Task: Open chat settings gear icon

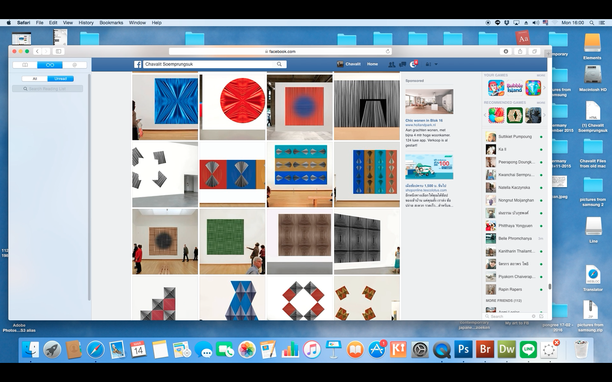Action: (534, 316)
